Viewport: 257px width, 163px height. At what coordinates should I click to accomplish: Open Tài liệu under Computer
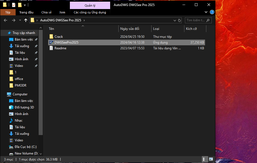[x=20, y=127]
